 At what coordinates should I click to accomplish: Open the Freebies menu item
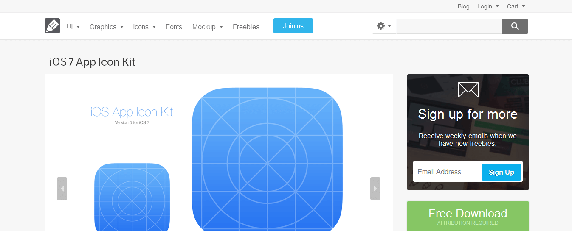tap(246, 27)
